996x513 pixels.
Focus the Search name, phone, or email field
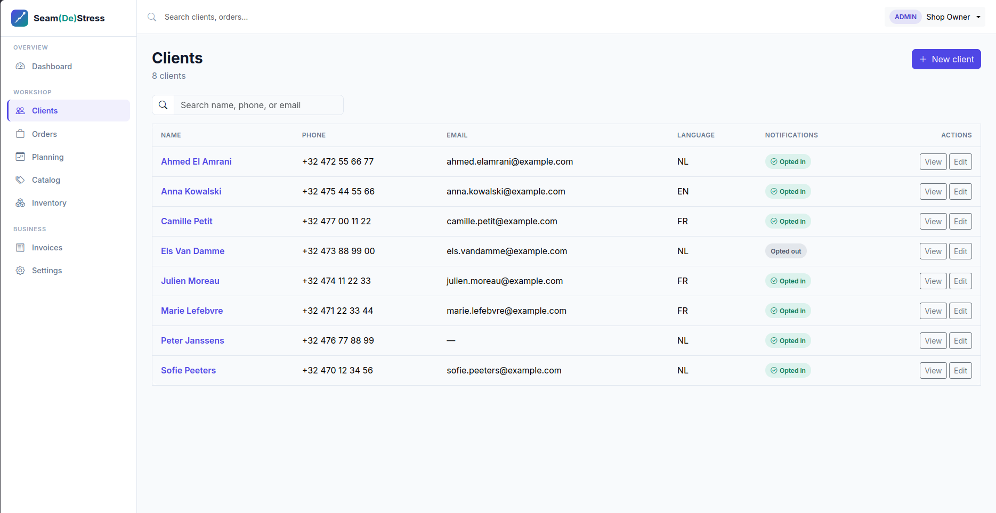click(x=258, y=105)
